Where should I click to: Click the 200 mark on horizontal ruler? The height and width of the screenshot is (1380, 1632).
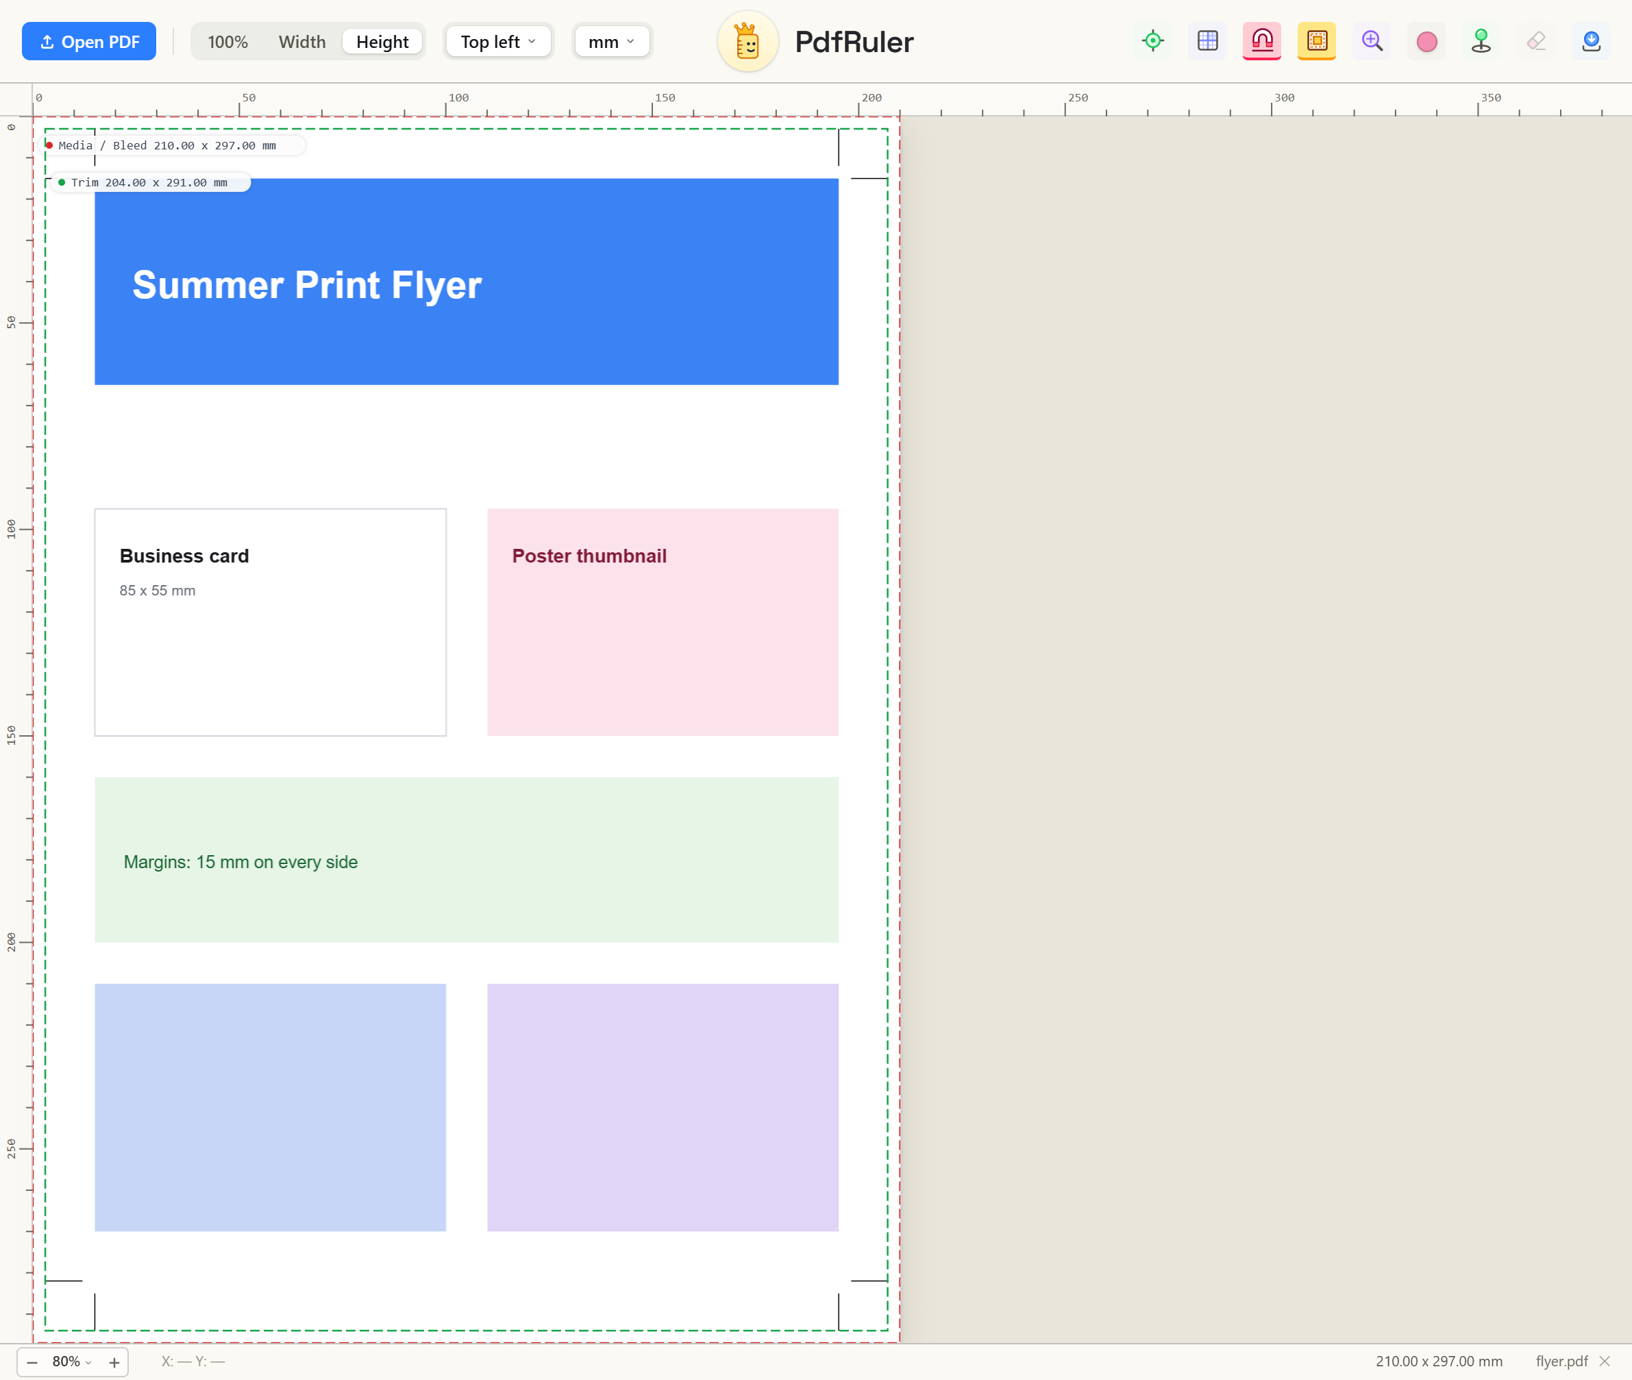tap(871, 98)
